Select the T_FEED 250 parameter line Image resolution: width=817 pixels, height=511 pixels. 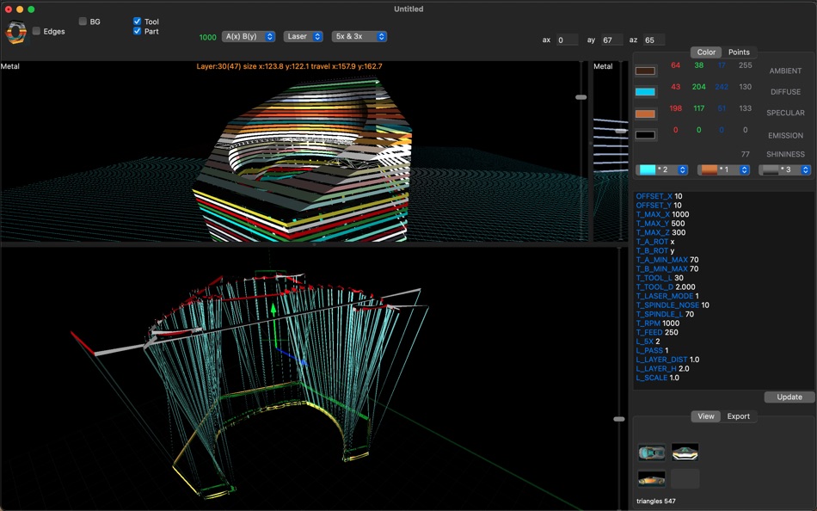click(x=656, y=333)
